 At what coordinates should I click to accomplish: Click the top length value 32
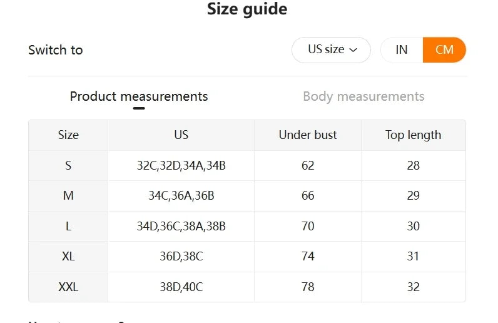coord(413,287)
